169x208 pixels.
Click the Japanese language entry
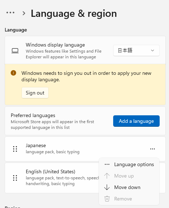coord(85,149)
